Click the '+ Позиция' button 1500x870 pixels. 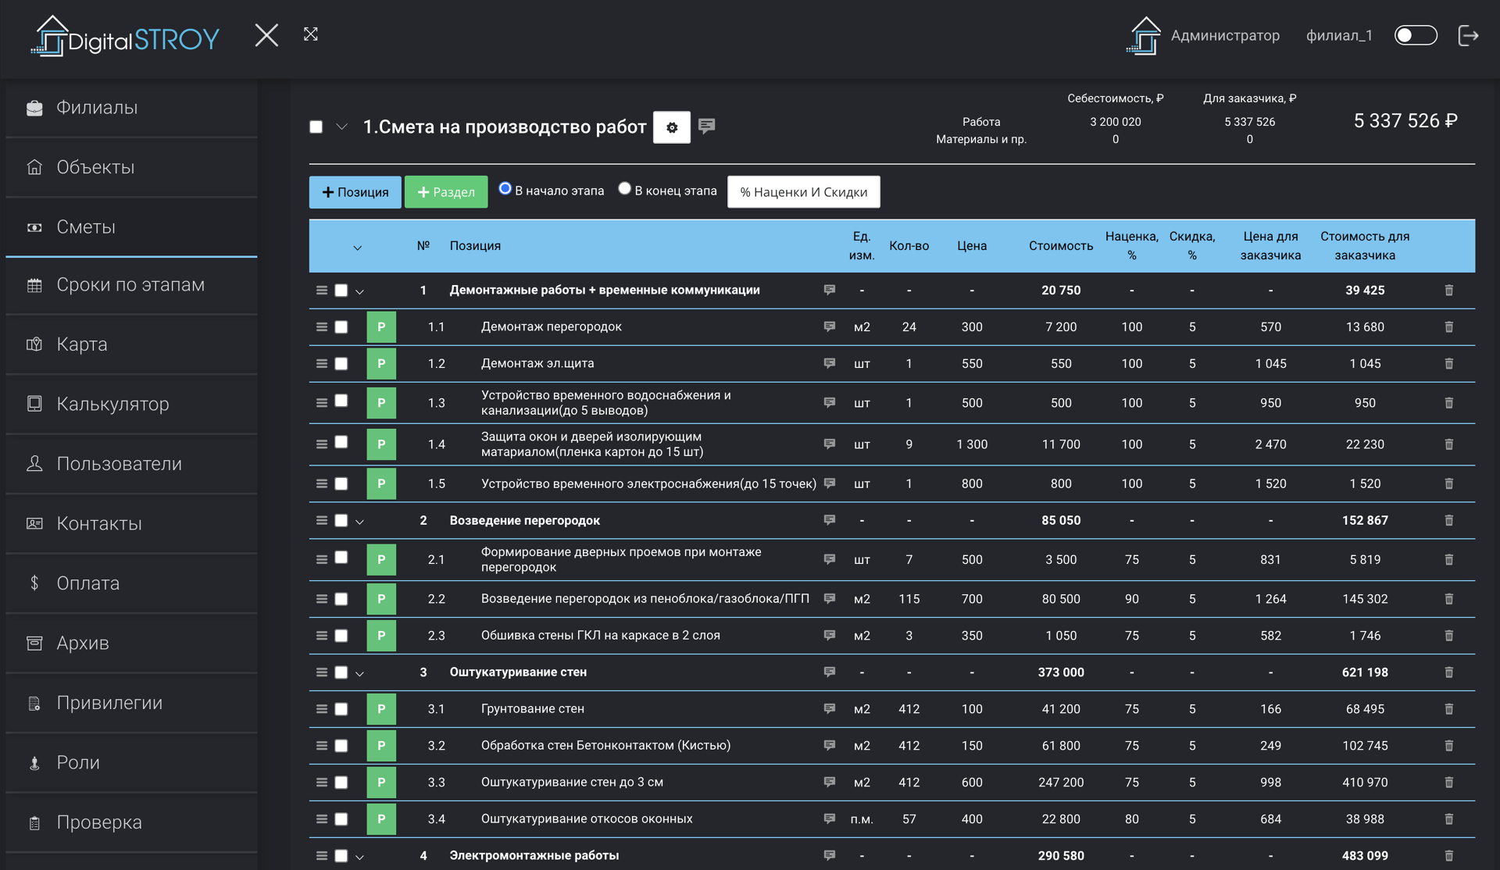coord(355,192)
